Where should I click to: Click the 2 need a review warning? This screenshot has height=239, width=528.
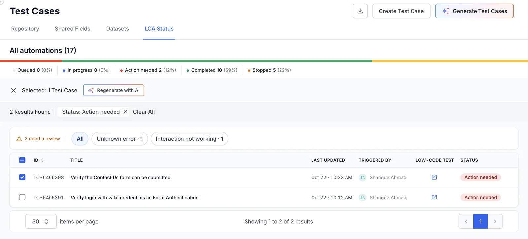(38, 139)
